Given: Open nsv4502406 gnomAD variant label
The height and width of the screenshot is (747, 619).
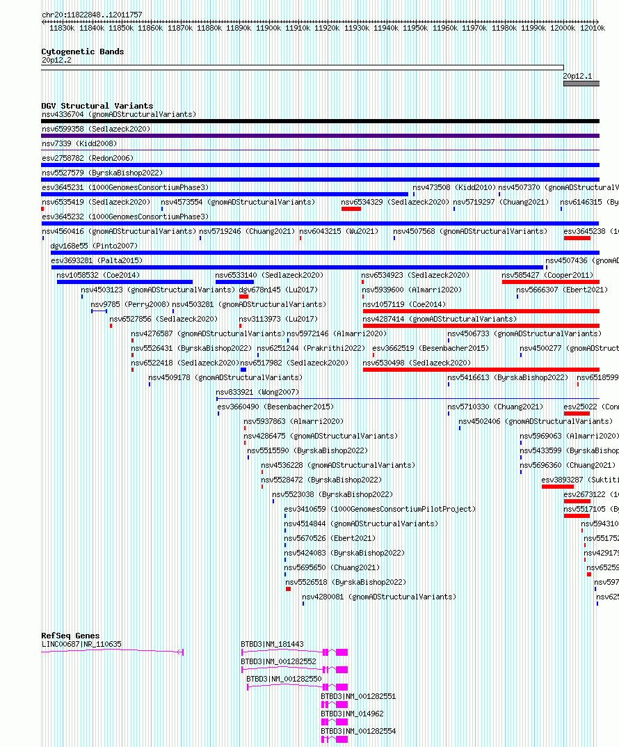Looking at the screenshot, I should coord(536,421).
